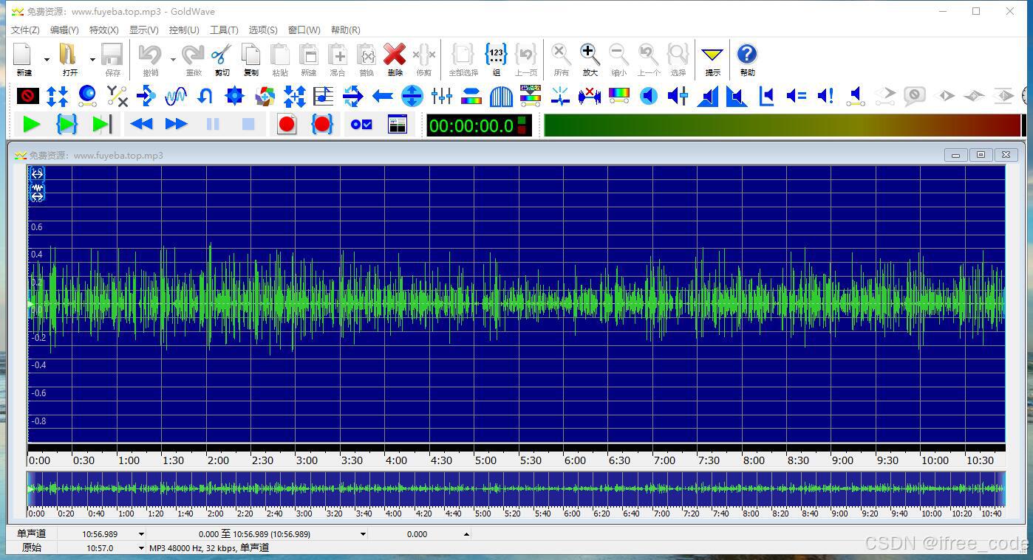Open the 选项(S) menu
Image resolution: width=1033 pixels, height=560 pixels.
pyautogui.click(x=263, y=30)
